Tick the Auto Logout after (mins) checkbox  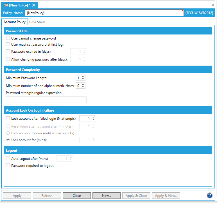[x=8, y=158]
